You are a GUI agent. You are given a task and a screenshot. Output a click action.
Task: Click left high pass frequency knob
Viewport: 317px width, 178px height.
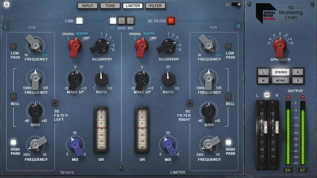pyautogui.click(x=36, y=145)
